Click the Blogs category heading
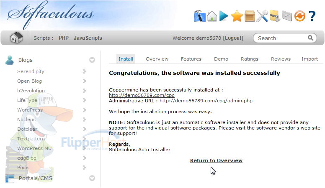Viewport: 325px width, 188px height. coord(26,60)
